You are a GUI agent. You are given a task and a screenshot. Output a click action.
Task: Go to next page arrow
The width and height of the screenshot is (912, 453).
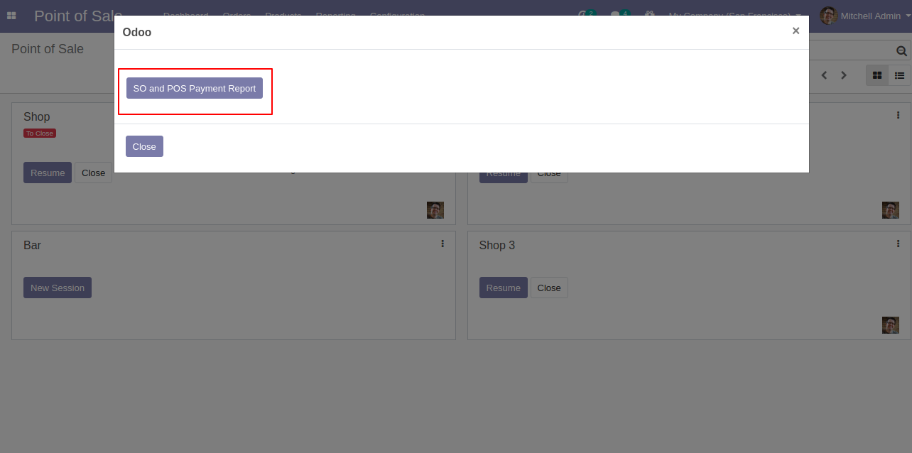coord(844,75)
